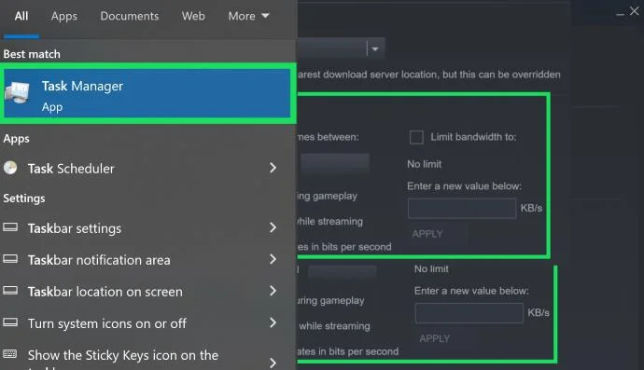Minimize the Steam settings window
Screen dimensions: 644x370
pyautogui.click(x=620, y=14)
